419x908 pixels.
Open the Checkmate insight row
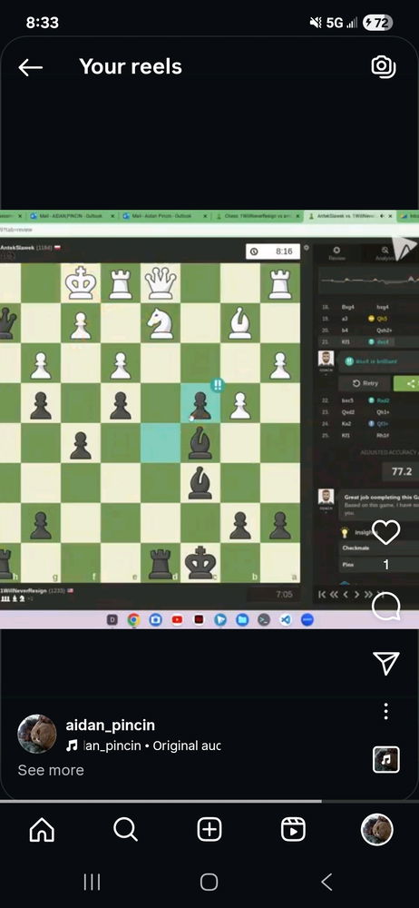(379, 548)
